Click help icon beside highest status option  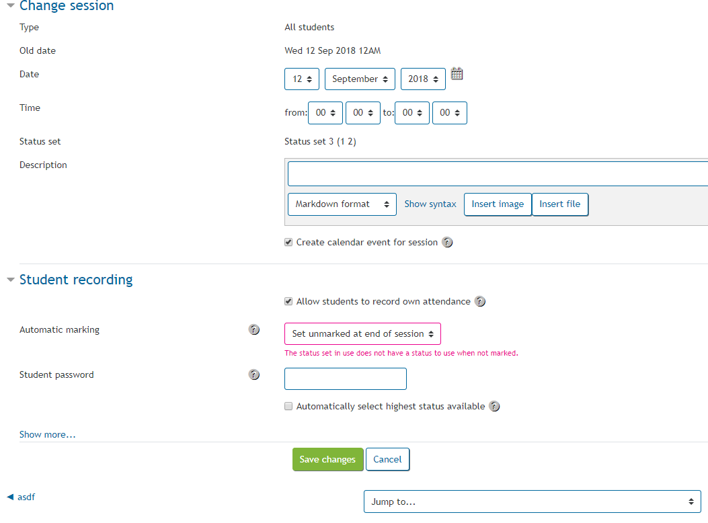[494, 406]
